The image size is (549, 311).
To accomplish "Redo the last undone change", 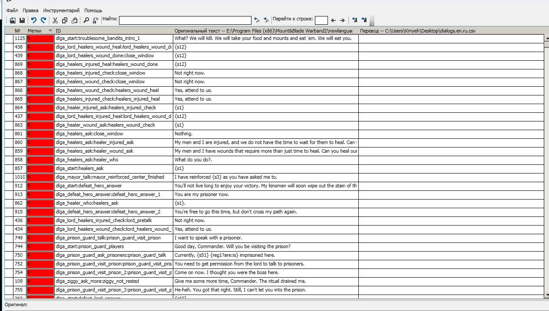I will (43, 20).
